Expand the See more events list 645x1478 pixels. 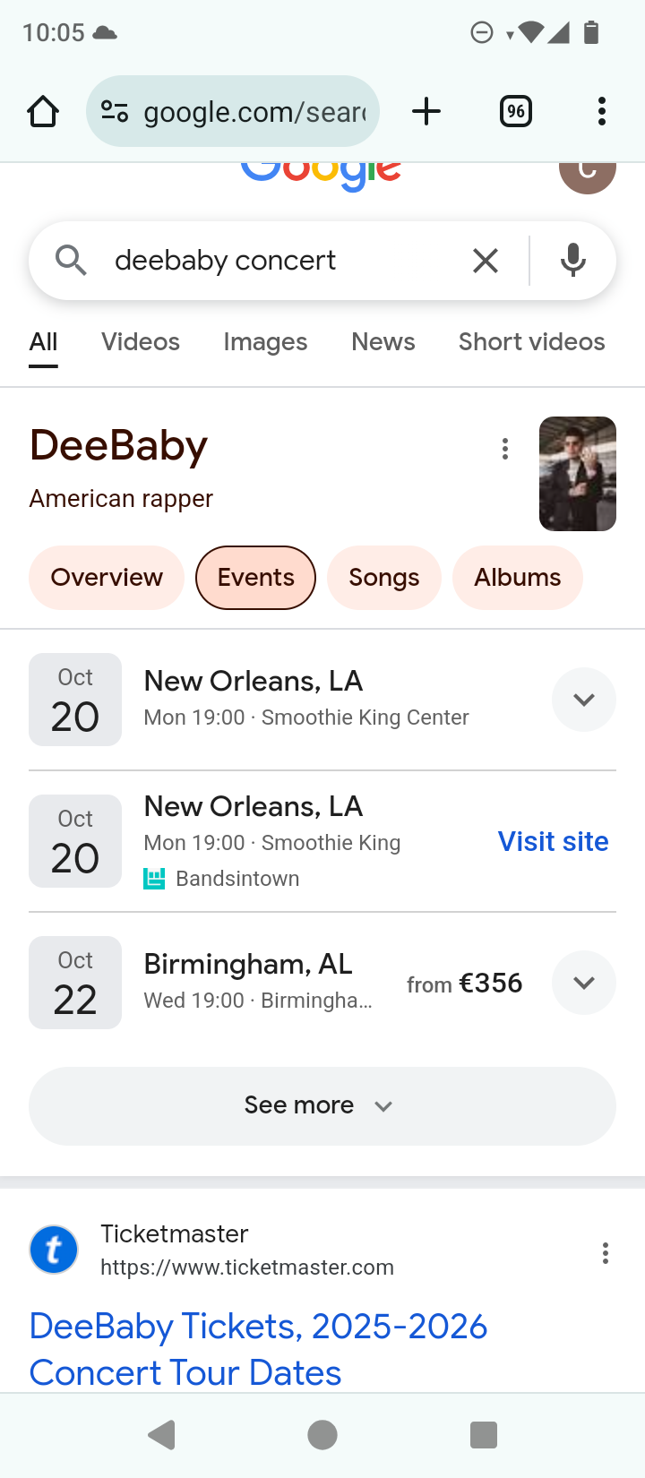coord(322,1105)
